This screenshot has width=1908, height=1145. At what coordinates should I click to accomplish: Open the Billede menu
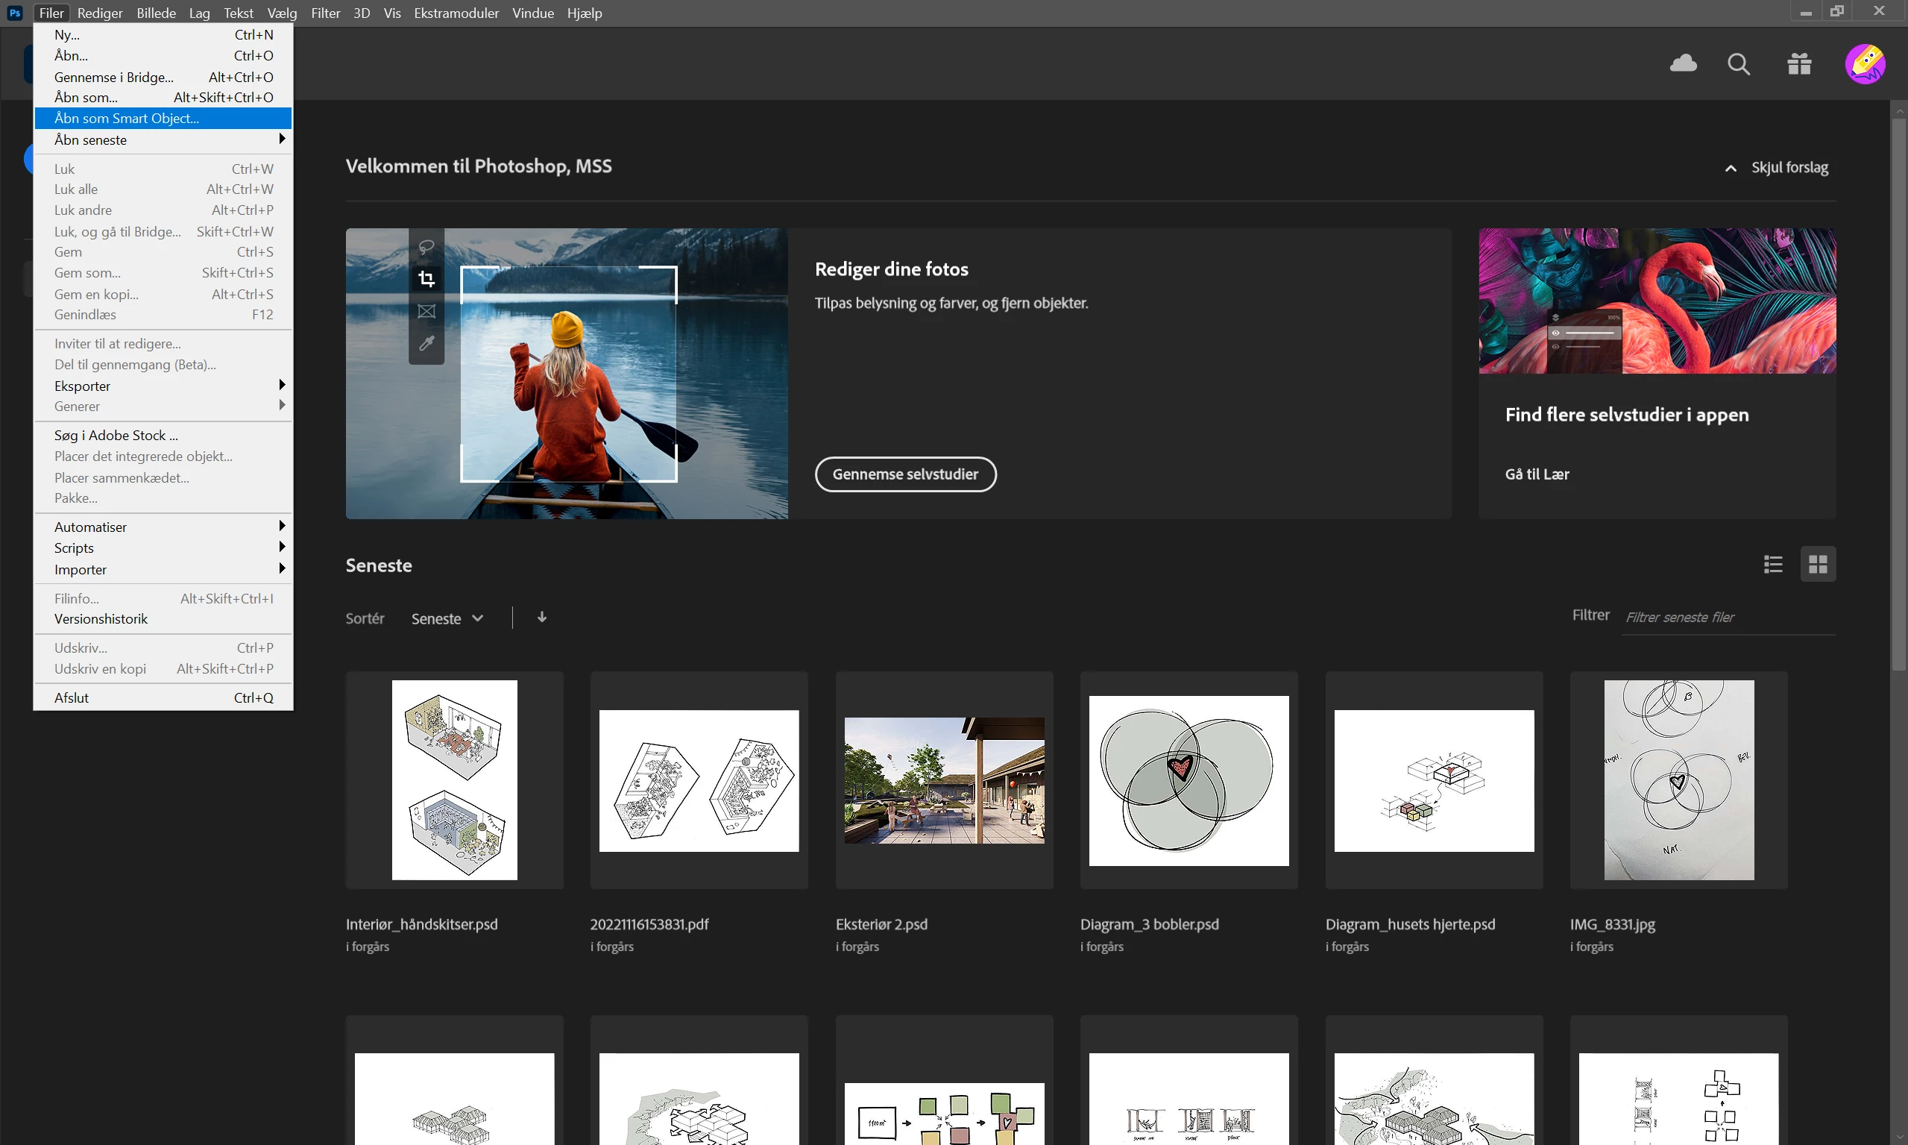click(x=156, y=13)
